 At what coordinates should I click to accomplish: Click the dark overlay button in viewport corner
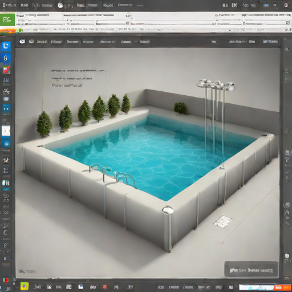coord(251,270)
